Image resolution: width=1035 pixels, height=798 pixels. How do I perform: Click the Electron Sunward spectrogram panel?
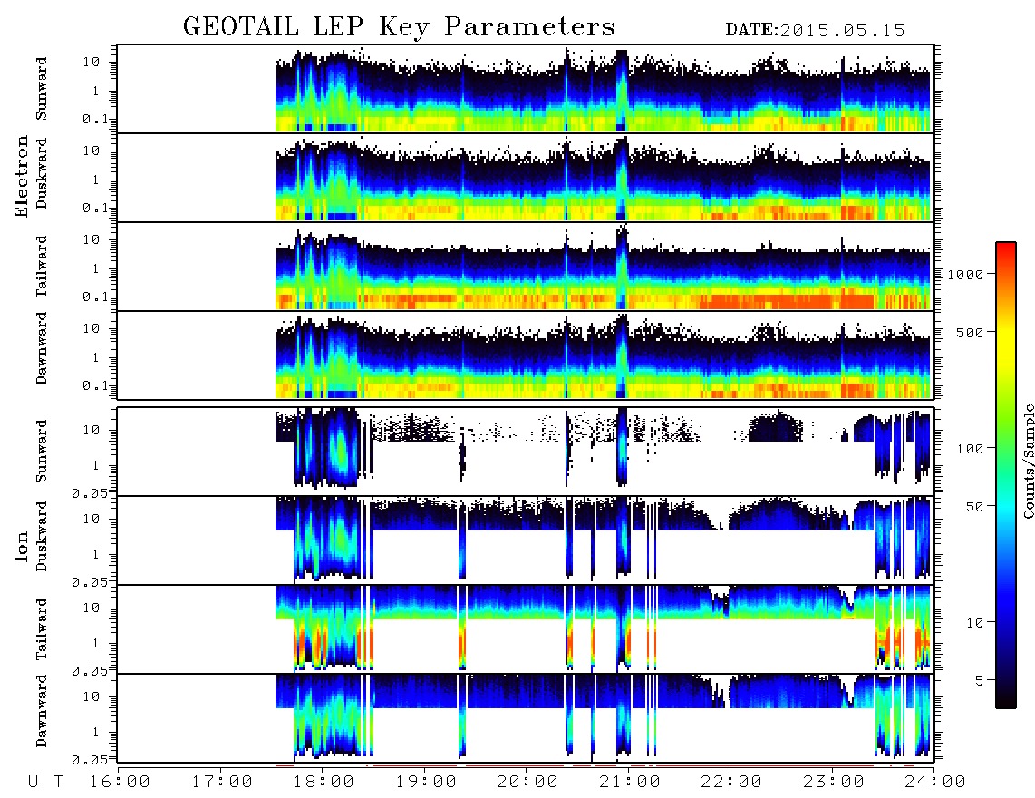coord(526,89)
